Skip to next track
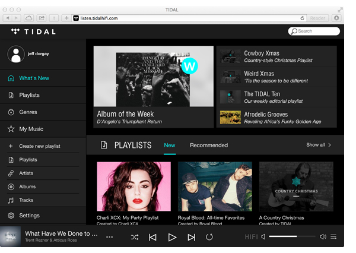The image size is (356, 253). 192,238
